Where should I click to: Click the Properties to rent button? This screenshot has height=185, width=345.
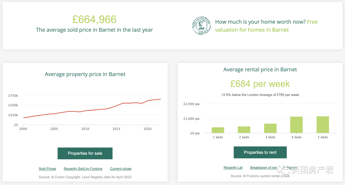260,152
